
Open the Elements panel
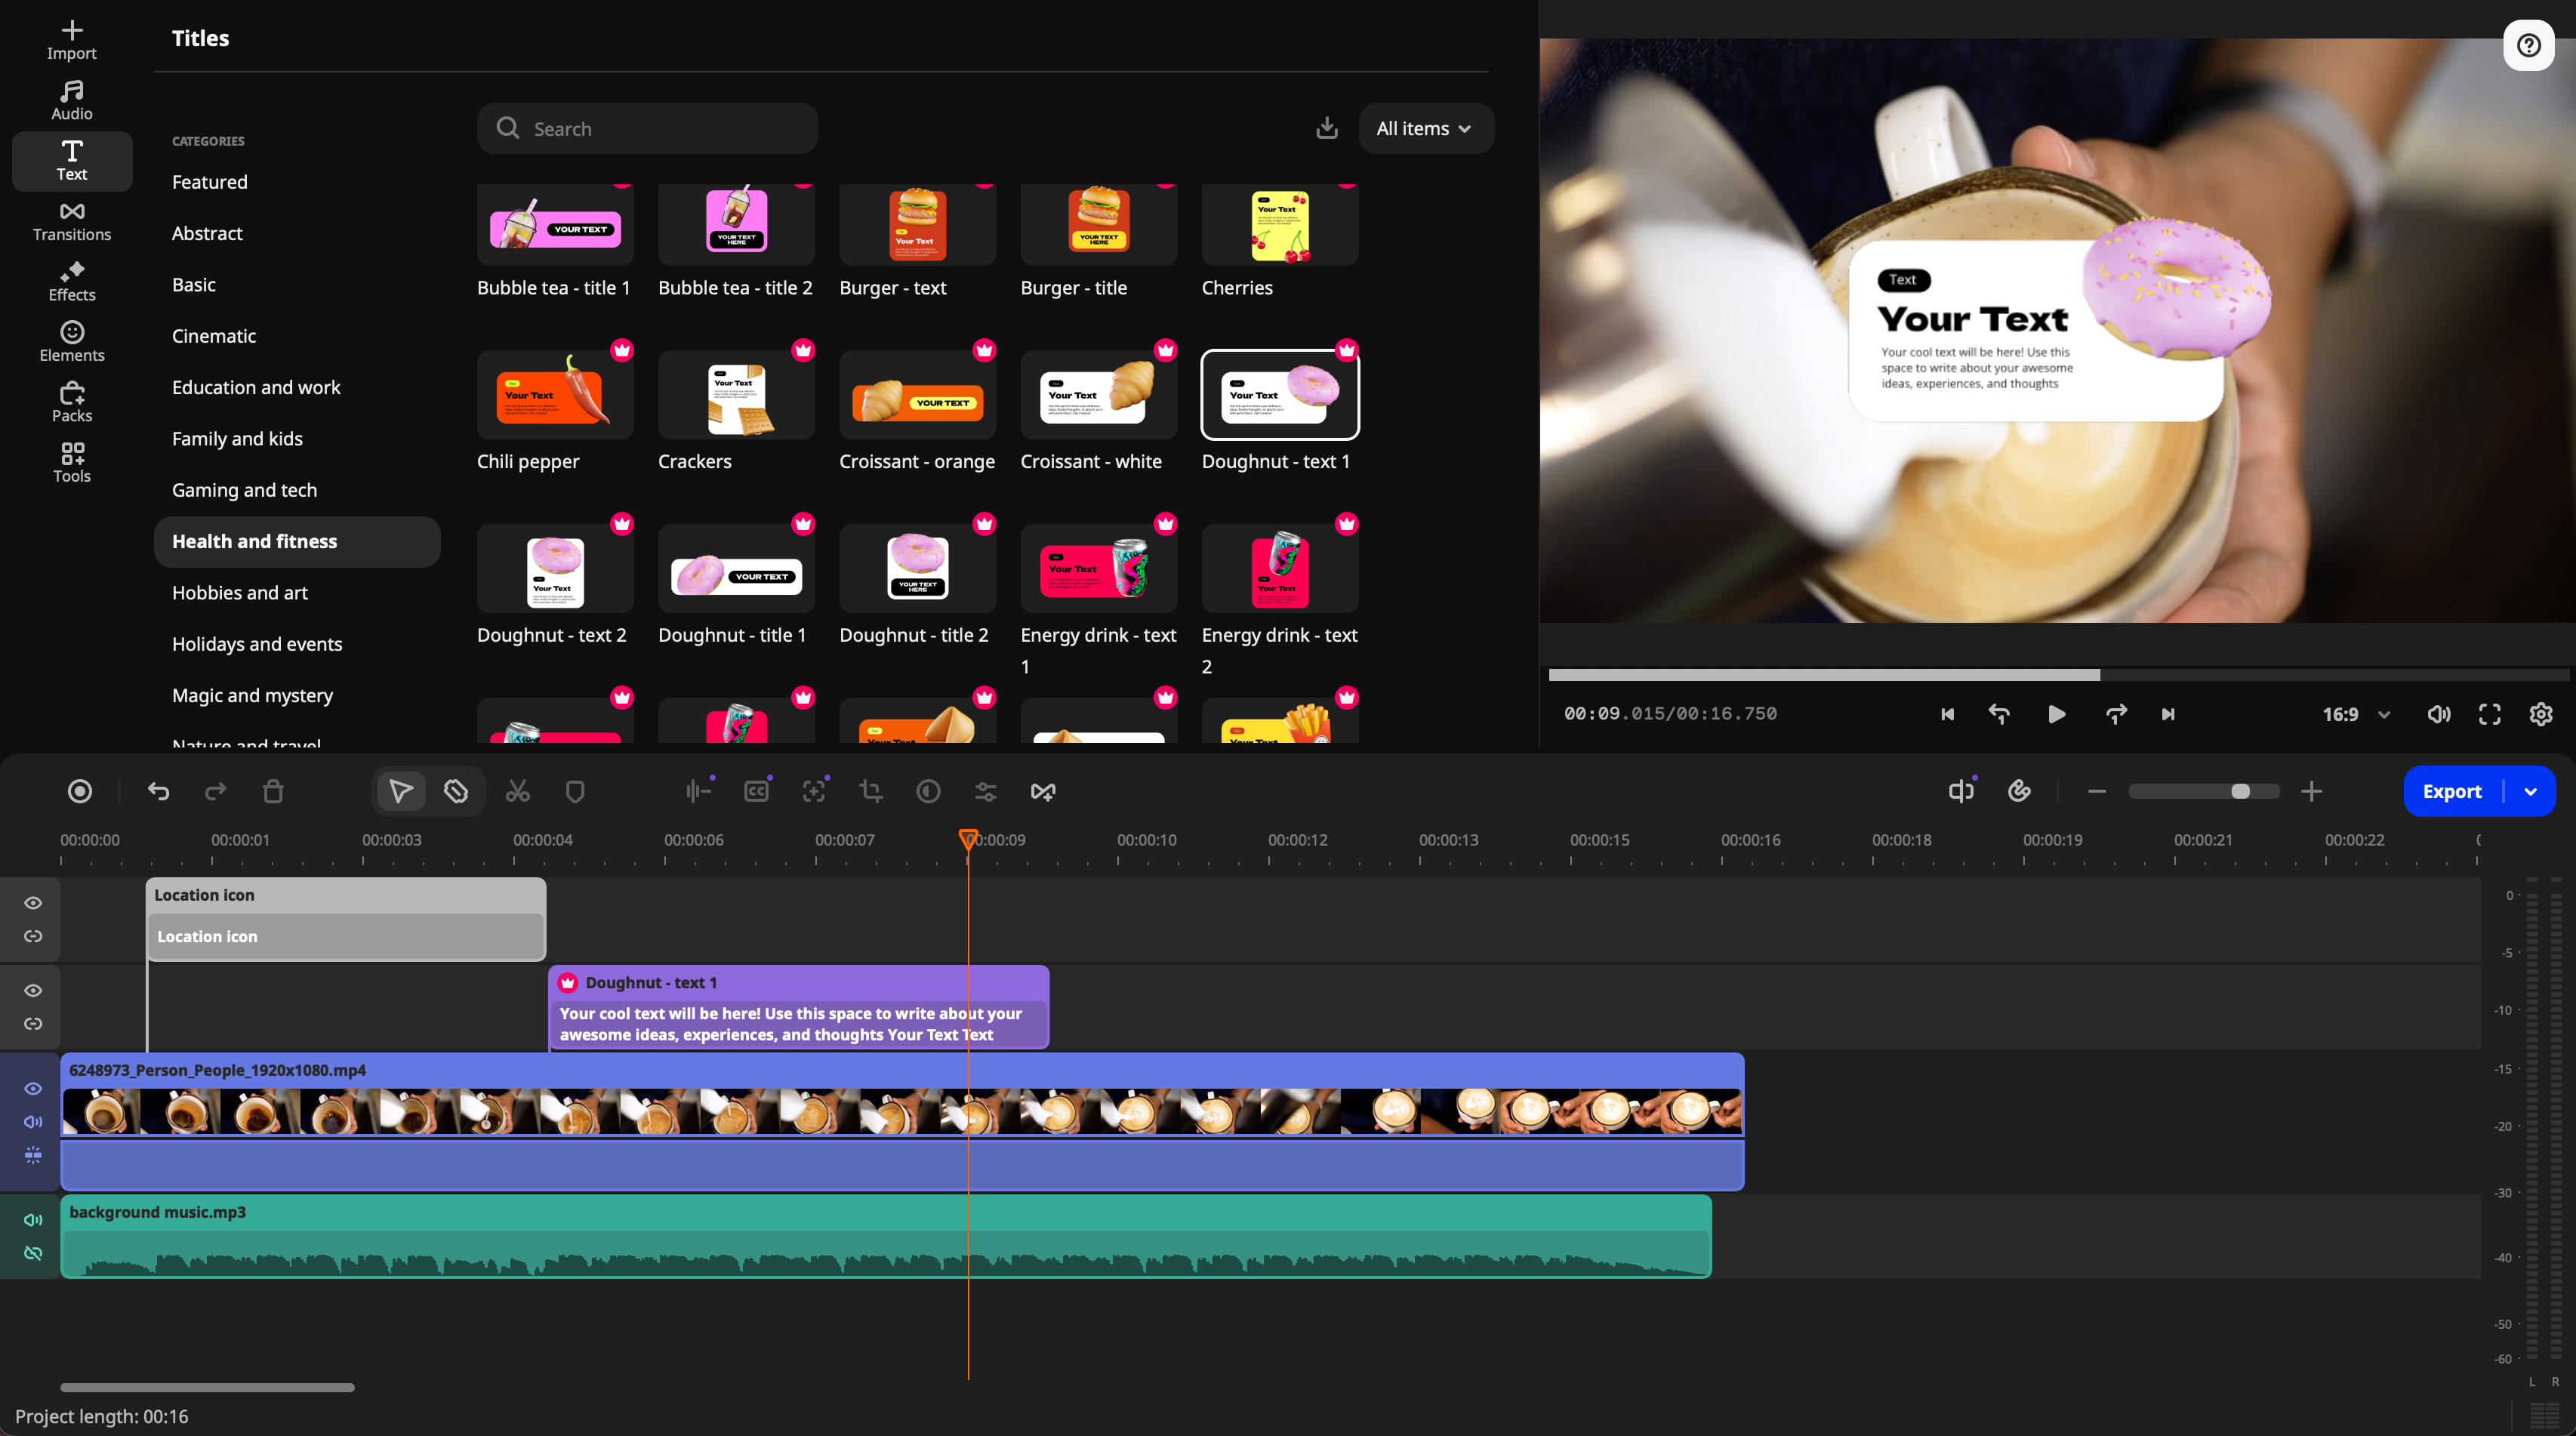point(71,342)
